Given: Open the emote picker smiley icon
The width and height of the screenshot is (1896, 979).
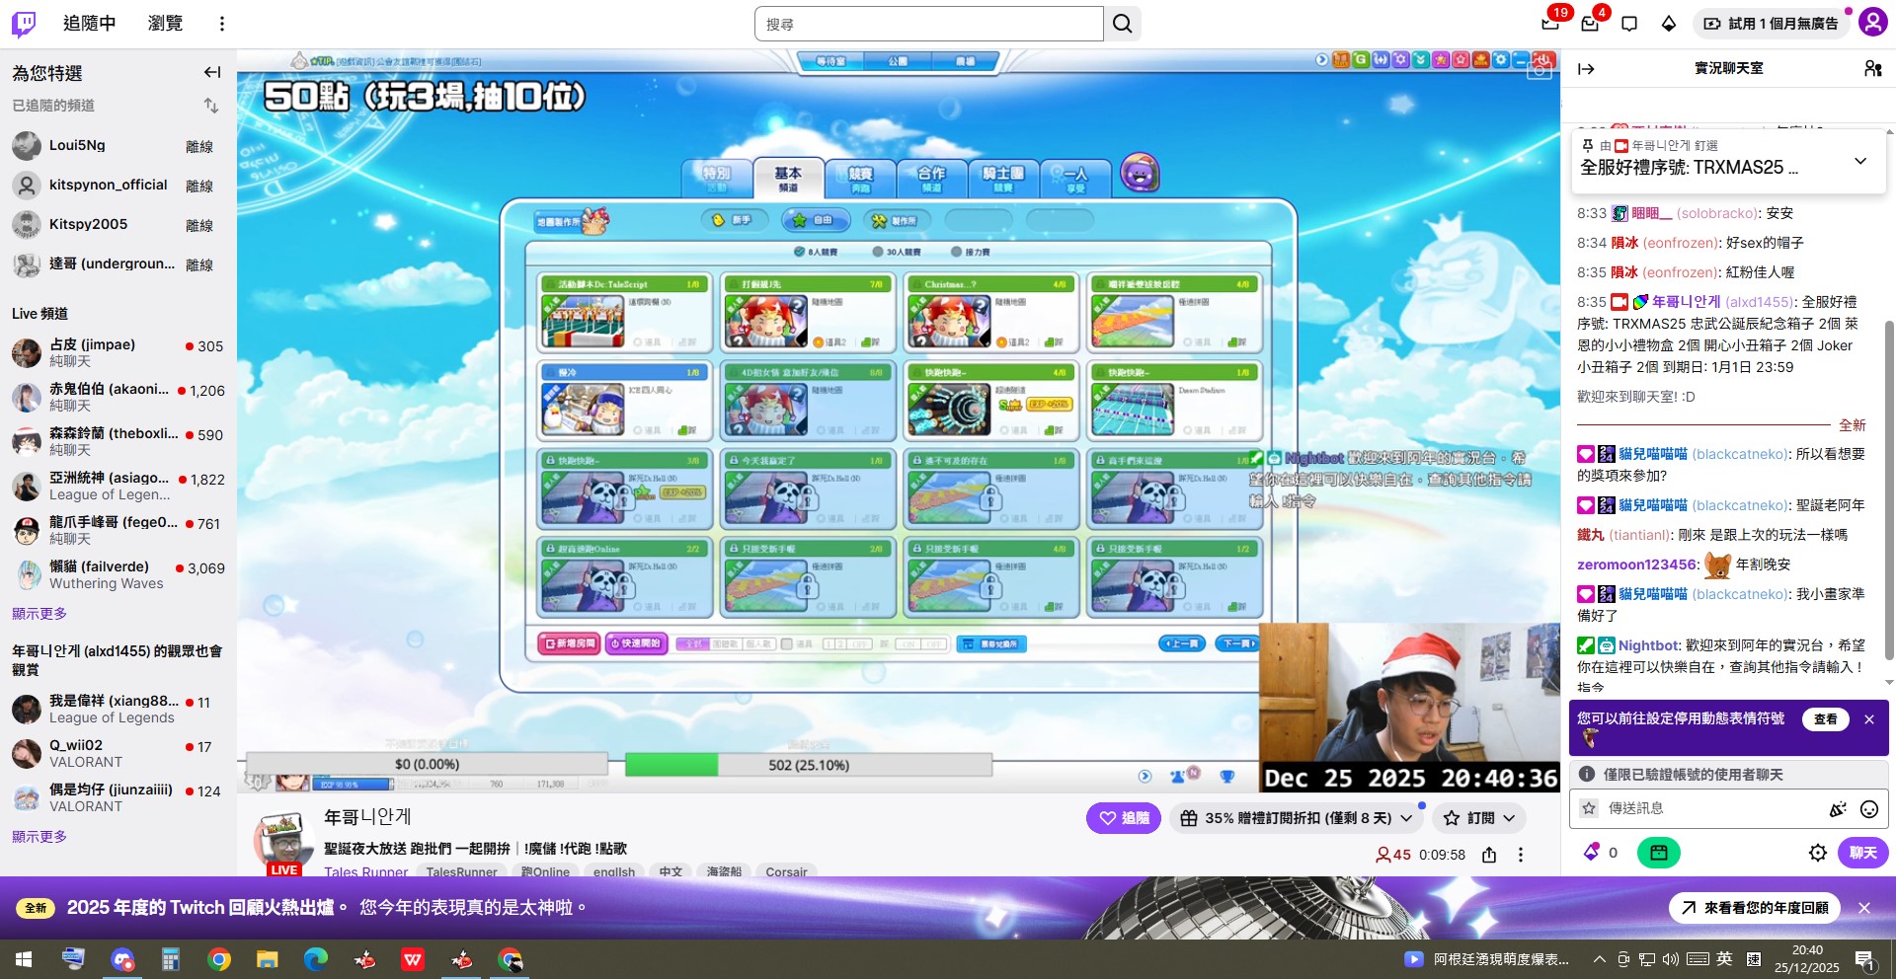Looking at the screenshot, I should [1868, 809].
